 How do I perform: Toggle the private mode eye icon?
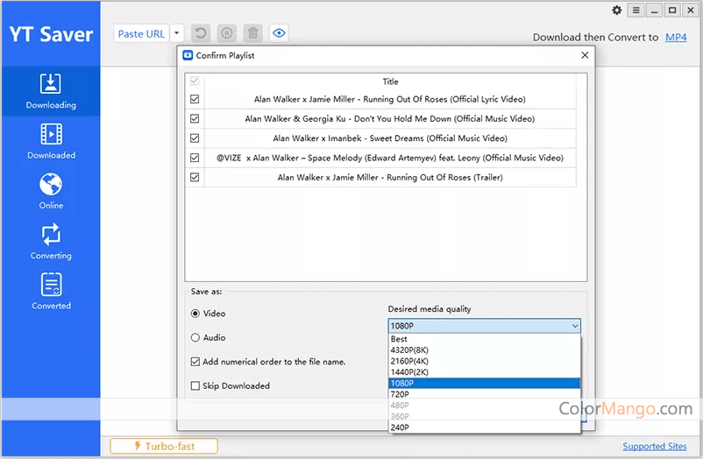click(x=279, y=33)
